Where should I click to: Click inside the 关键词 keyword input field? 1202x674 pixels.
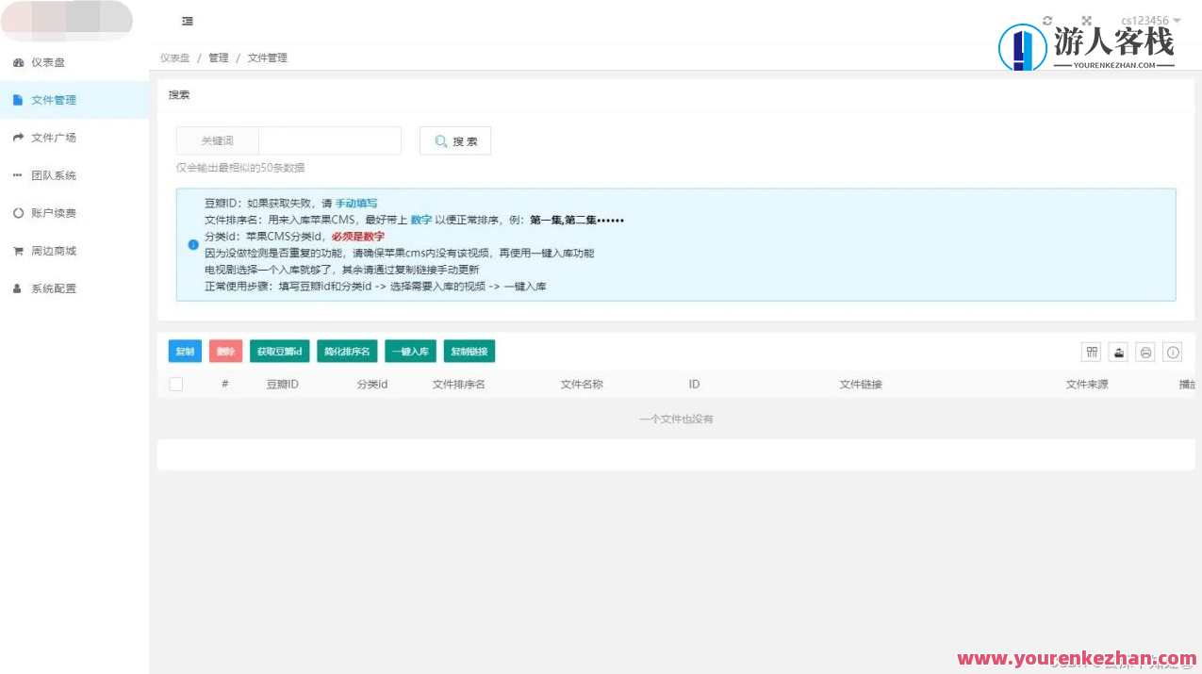[x=330, y=140]
